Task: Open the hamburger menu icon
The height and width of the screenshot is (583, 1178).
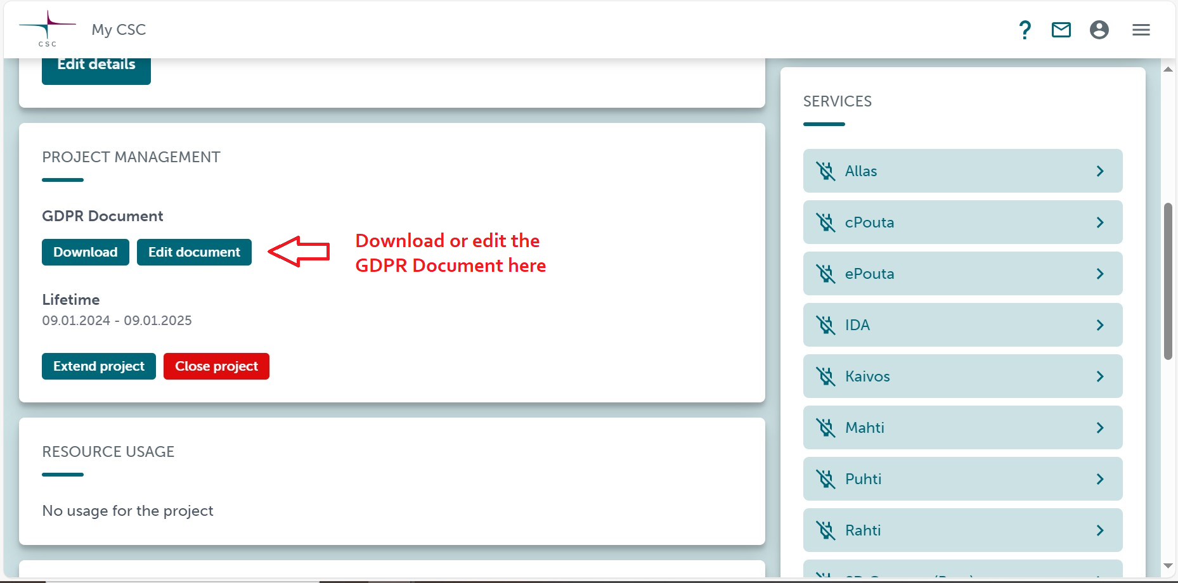Action: coord(1141,30)
